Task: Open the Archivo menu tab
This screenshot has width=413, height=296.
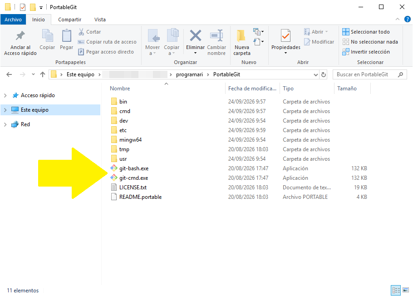Action: (x=13, y=20)
